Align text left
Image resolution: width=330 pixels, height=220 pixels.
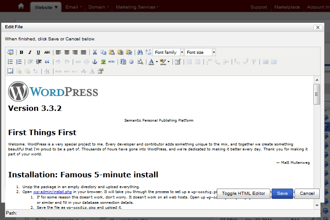[x=58, y=52]
